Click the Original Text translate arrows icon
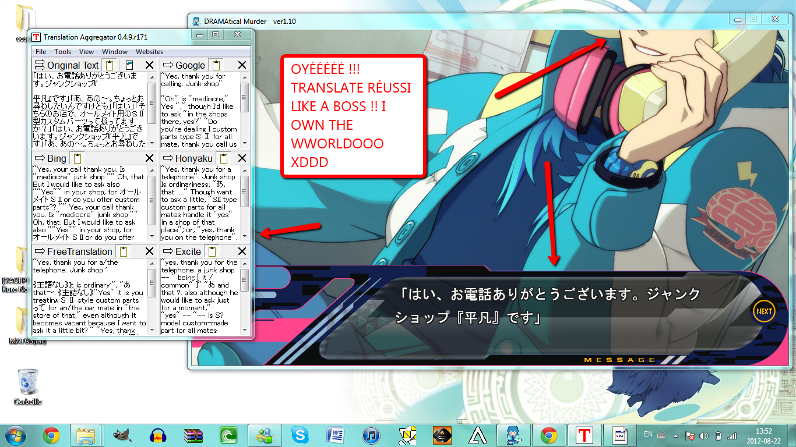 (x=40, y=65)
